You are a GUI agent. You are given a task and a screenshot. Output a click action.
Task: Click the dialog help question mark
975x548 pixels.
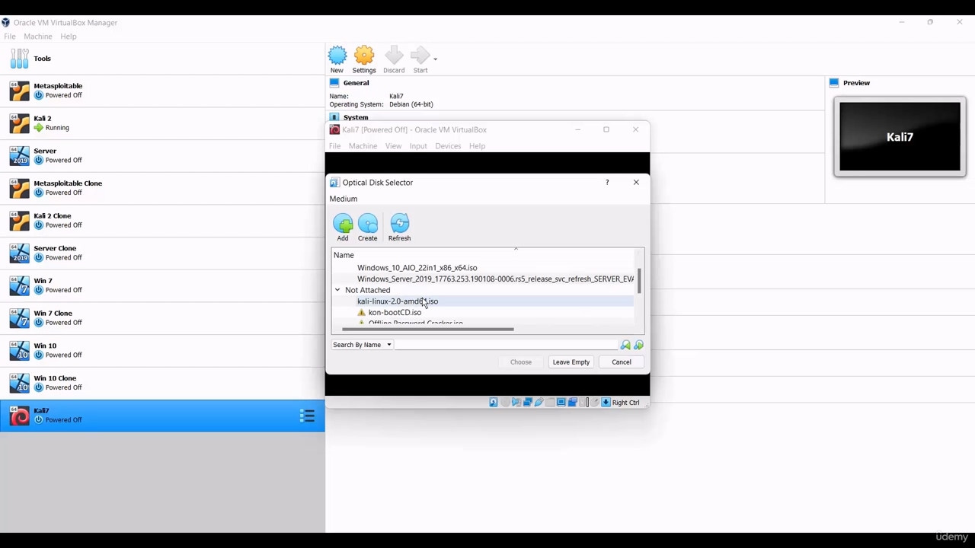click(x=607, y=183)
